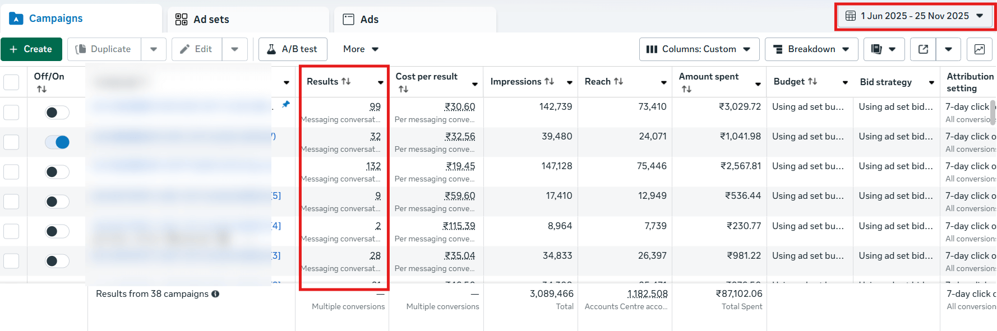This screenshot has width=997, height=331.
Task: Sort by the Results column arrows icon
Action: pyautogui.click(x=346, y=81)
